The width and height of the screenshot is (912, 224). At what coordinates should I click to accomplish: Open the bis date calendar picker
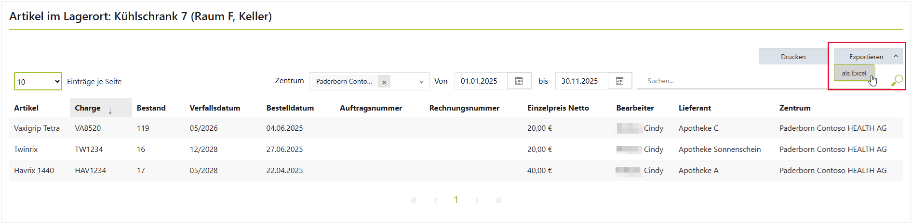(x=619, y=81)
